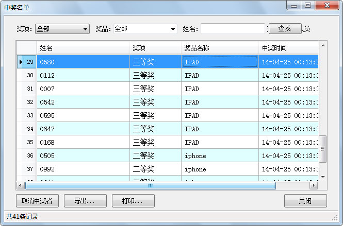Image resolution: width=343 pixels, height=226 pixels.
Task: Sort by the 姓名 column header
Action: [x=83, y=48]
